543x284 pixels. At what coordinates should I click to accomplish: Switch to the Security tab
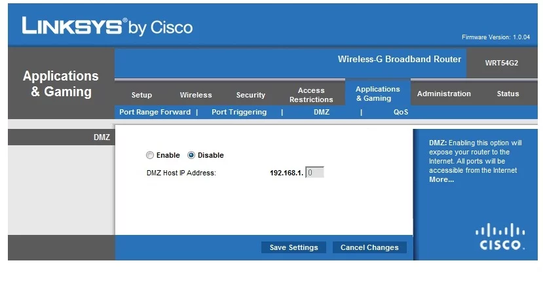[251, 95]
